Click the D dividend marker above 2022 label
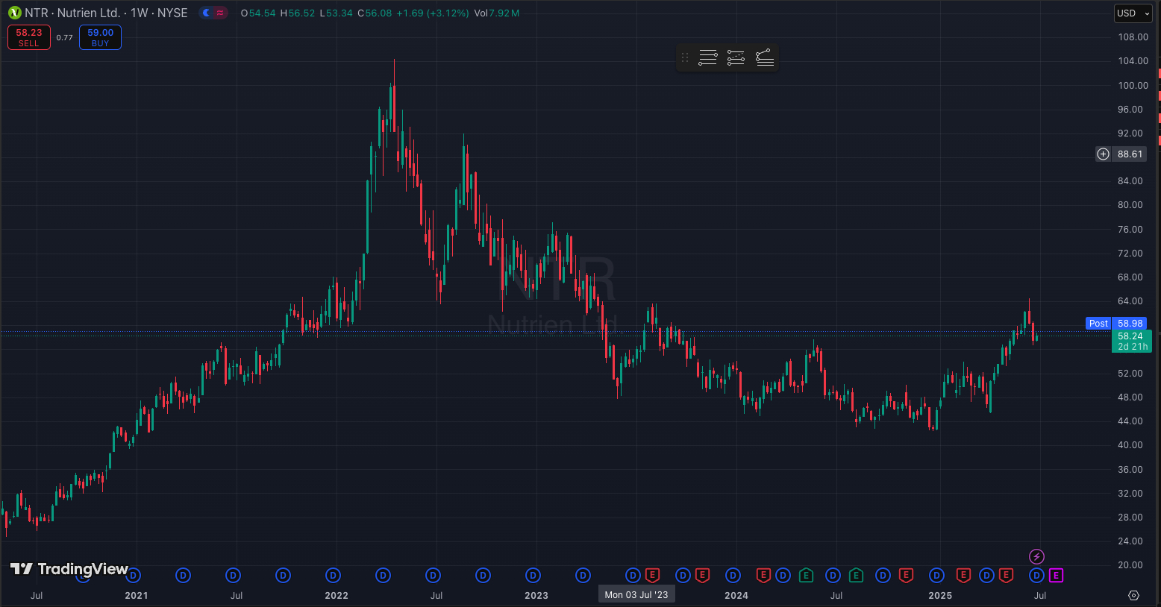The width and height of the screenshot is (1161, 607). click(x=334, y=575)
